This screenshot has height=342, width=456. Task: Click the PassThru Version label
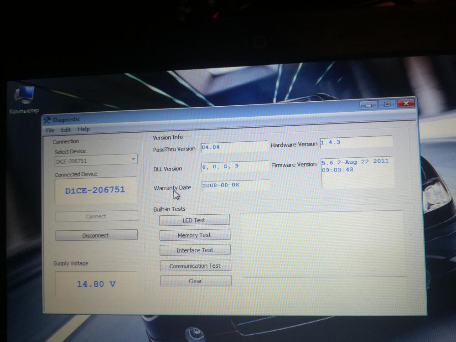(174, 149)
